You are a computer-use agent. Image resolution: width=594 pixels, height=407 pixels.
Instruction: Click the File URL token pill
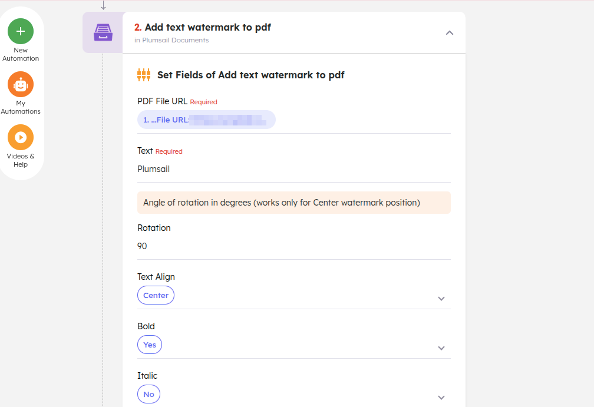pyautogui.click(x=206, y=120)
